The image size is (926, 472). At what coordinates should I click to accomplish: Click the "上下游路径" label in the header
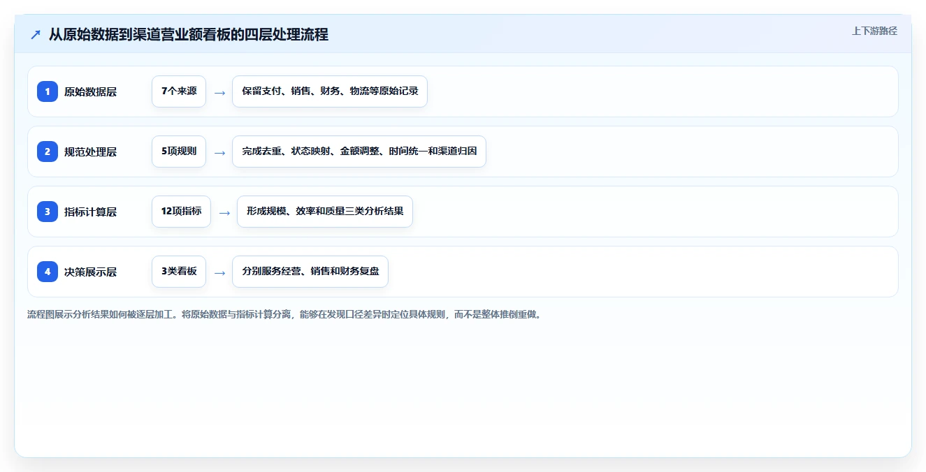(874, 31)
